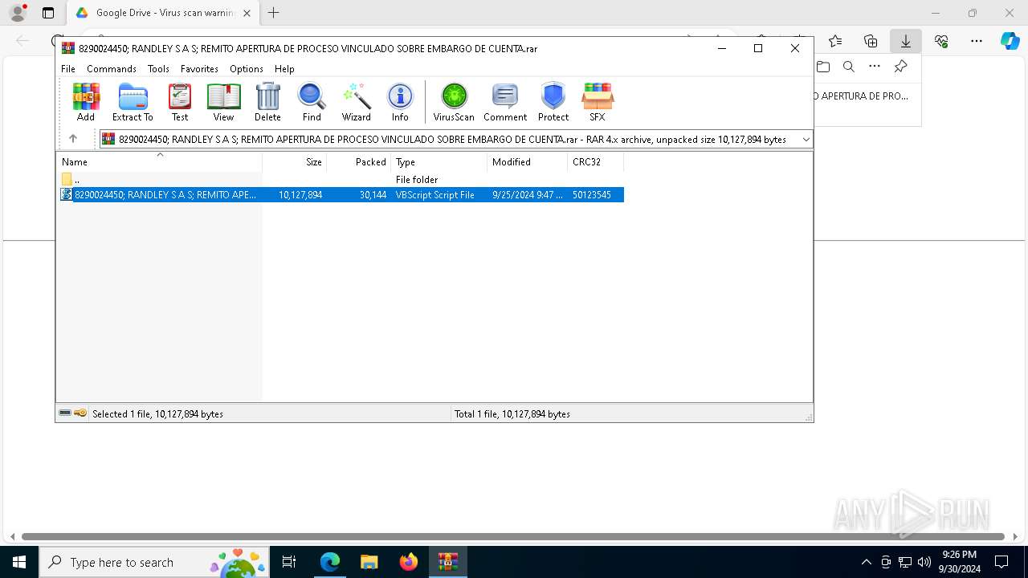Open Edge favorites star icon
Image resolution: width=1028 pixels, height=578 pixels.
click(x=835, y=41)
